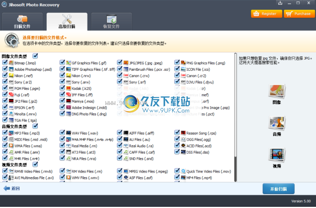
Task: Select the 音频 audio category icon
Action: pyautogui.click(x=277, y=123)
